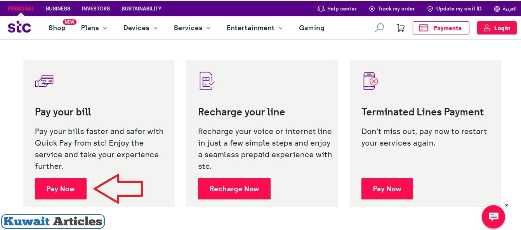
Task: Dismiss the chat popup with the × mark
Action: (x=507, y=205)
